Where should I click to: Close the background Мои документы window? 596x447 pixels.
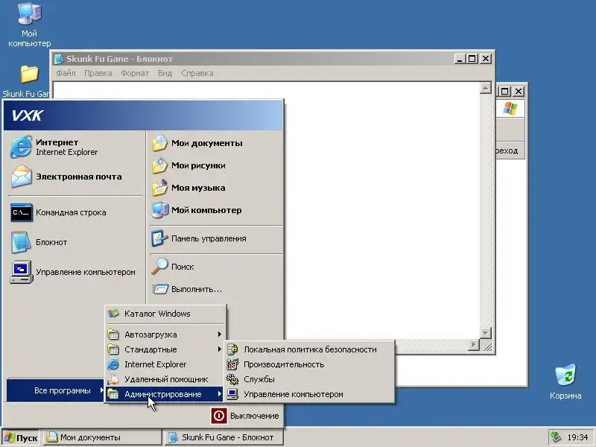519,91
